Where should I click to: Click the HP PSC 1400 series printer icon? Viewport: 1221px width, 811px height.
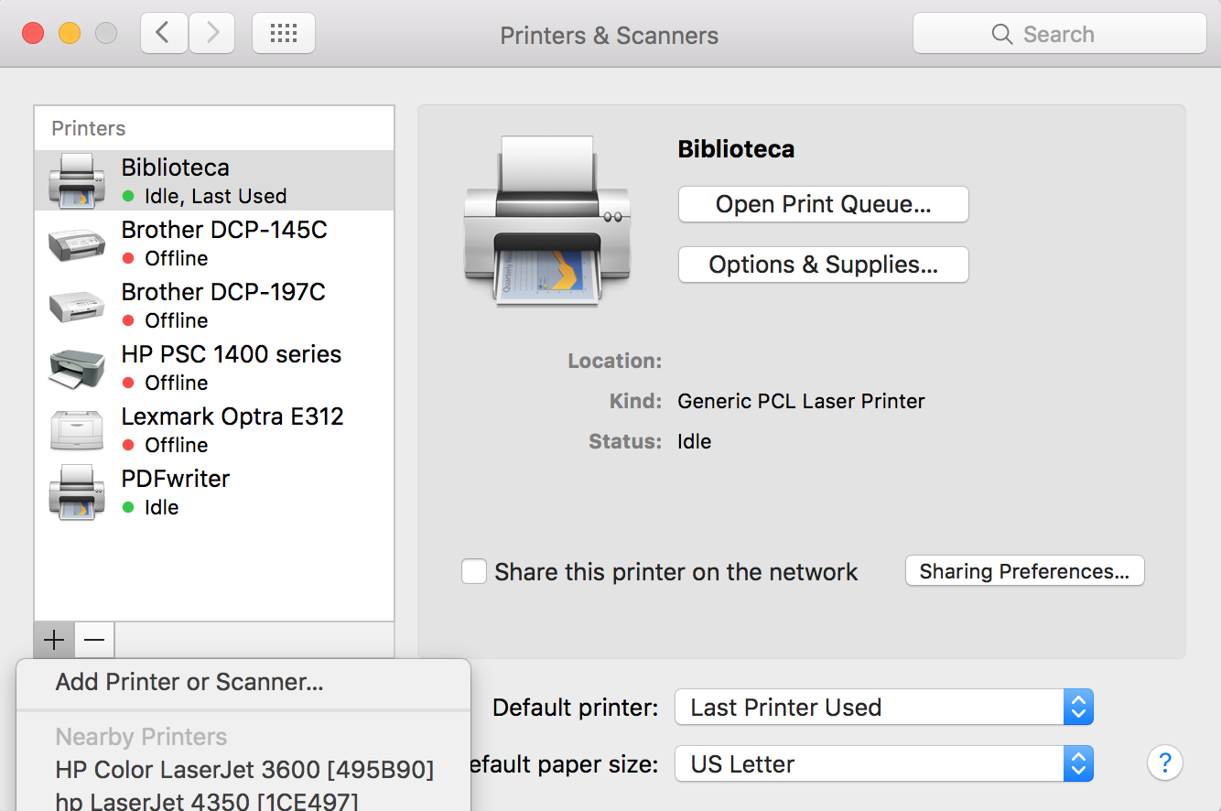point(77,367)
